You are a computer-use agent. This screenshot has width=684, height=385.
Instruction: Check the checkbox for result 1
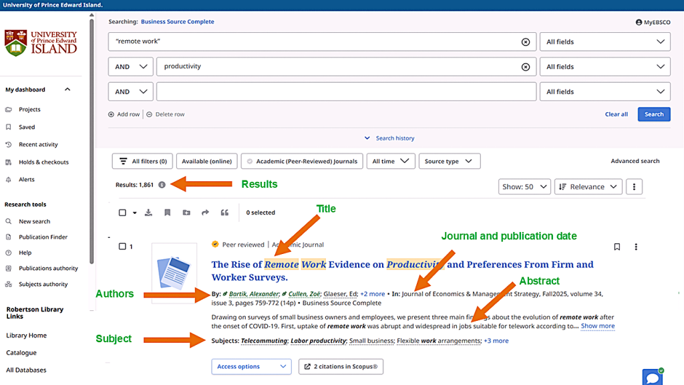(x=122, y=247)
